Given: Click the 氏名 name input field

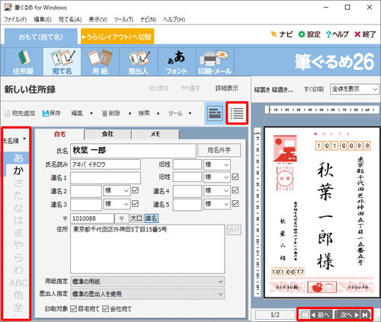Looking at the screenshot, I should coord(133,151).
